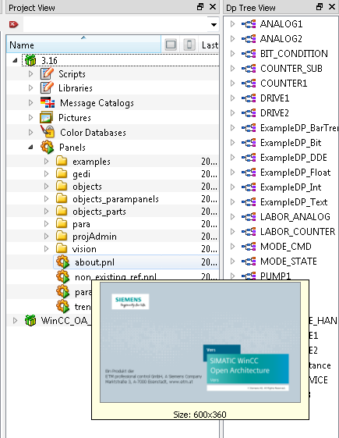The height and width of the screenshot is (438, 339).
Task: Expand the para folder
Action: (x=46, y=224)
